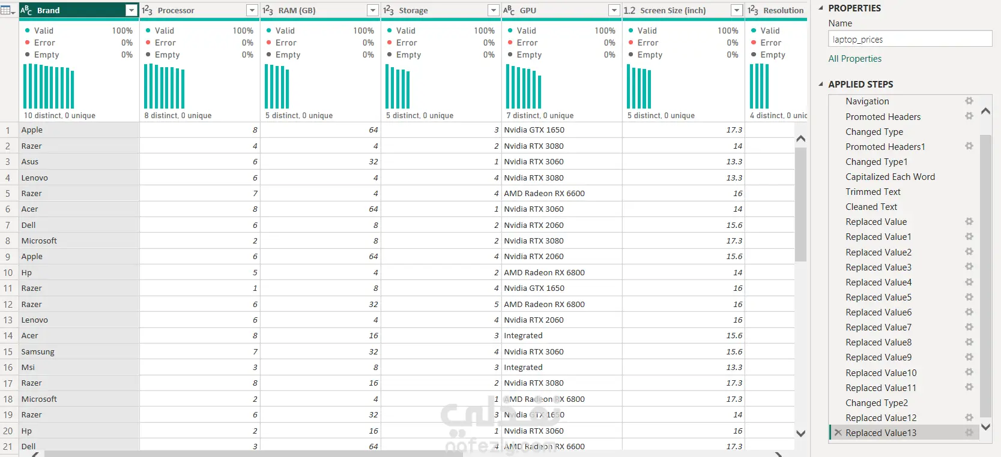Open the Brand column filter dropdown
Viewport: 1001px width, 457px height.
click(131, 10)
